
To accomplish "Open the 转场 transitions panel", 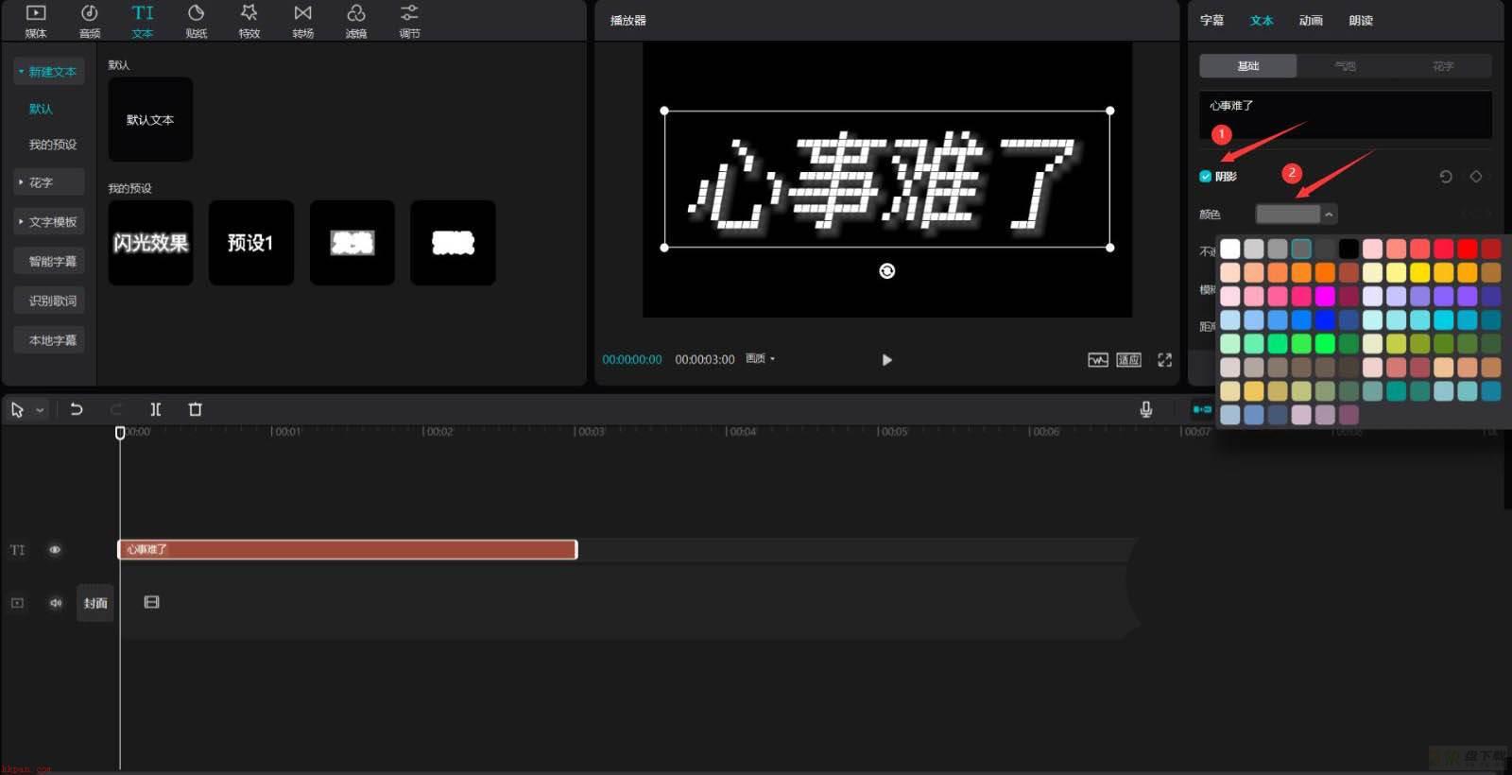I will 302,21.
